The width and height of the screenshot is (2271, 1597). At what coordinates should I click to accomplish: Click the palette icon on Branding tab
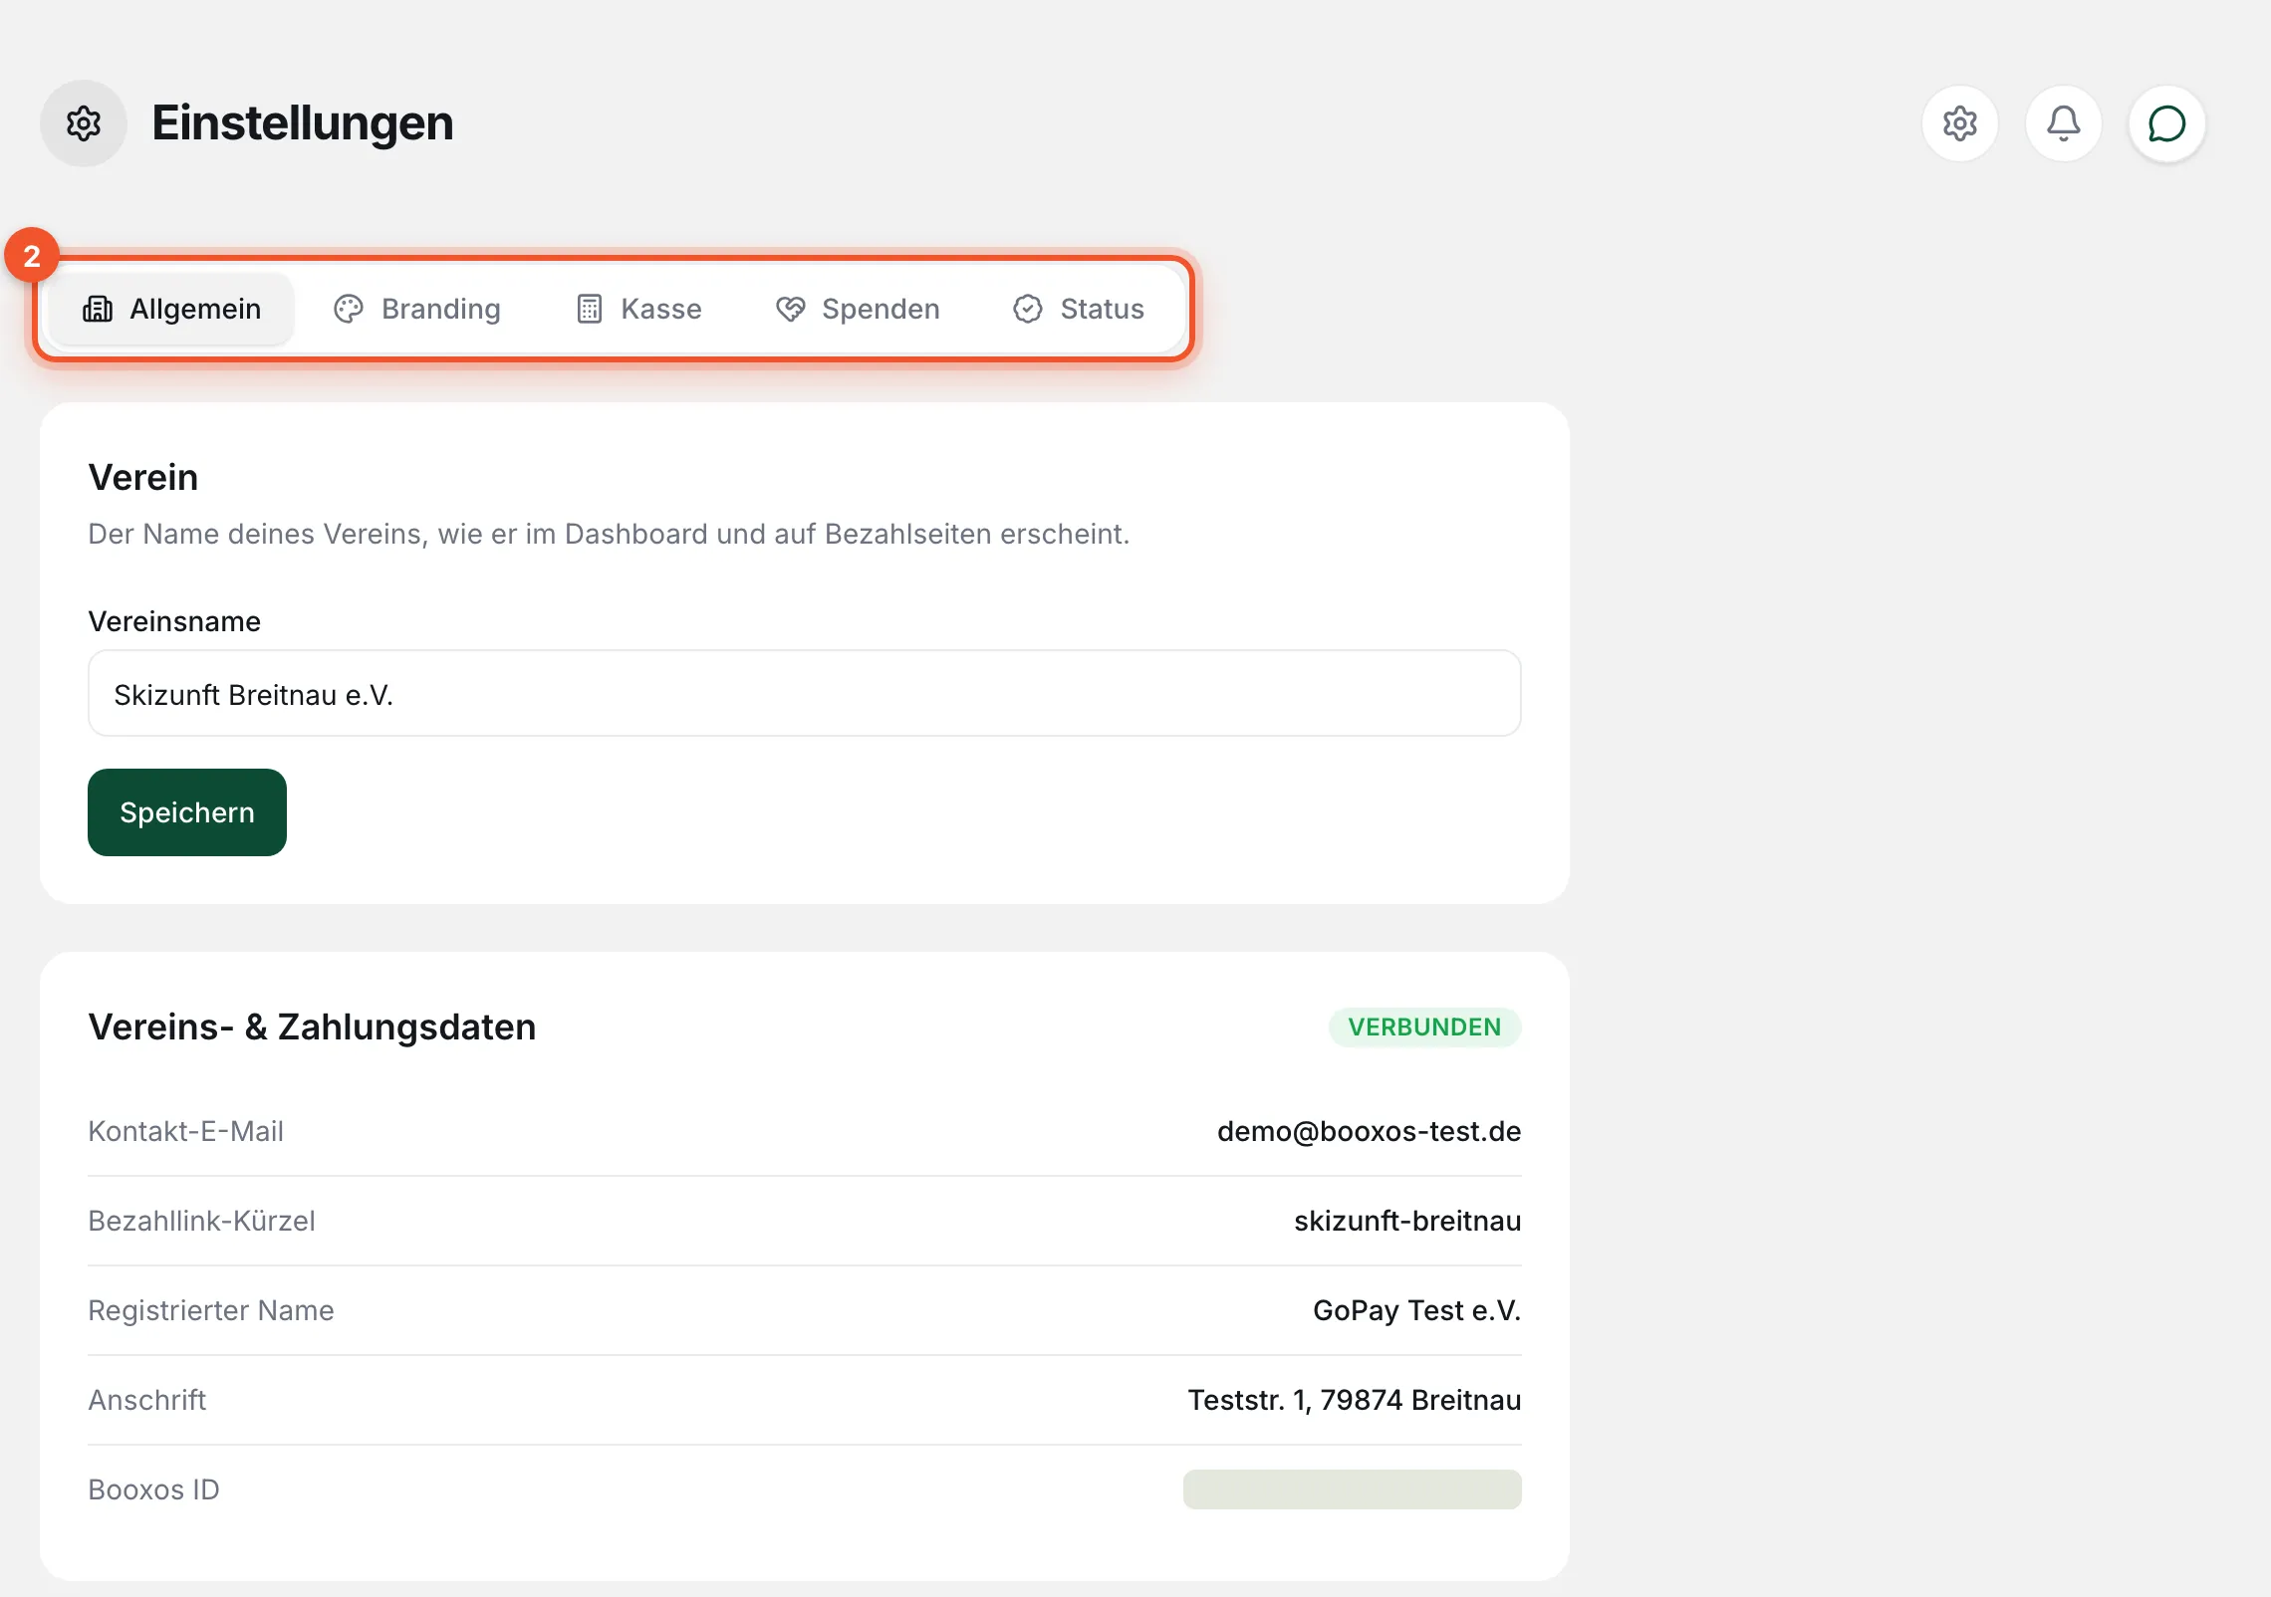tap(349, 309)
